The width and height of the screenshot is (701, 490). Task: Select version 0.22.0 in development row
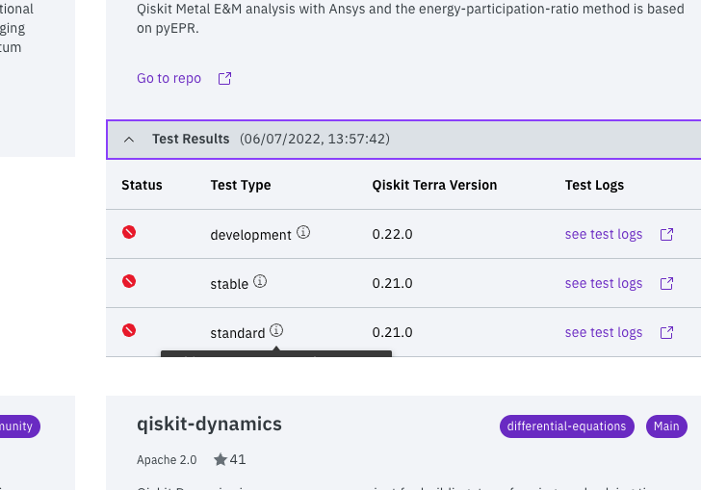point(393,234)
